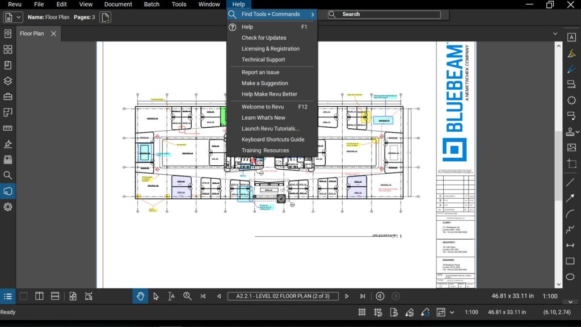The width and height of the screenshot is (581, 327).
Task: Select the Dimension tool
Action: pos(571,245)
